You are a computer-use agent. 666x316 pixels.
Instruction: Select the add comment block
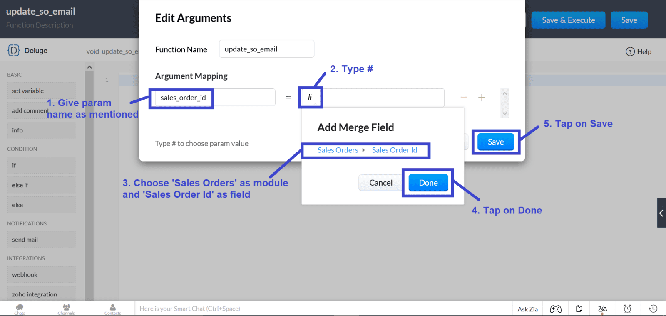point(41,110)
